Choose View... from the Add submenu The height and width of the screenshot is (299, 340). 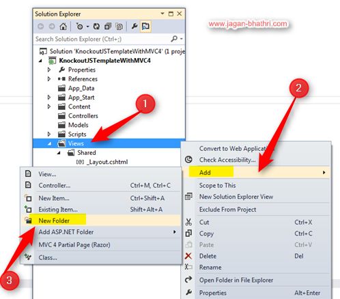point(101,174)
